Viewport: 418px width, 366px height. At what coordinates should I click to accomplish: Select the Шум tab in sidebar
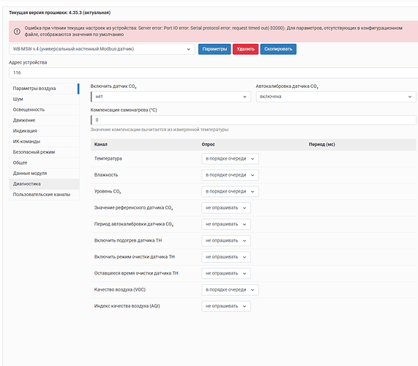point(44,99)
